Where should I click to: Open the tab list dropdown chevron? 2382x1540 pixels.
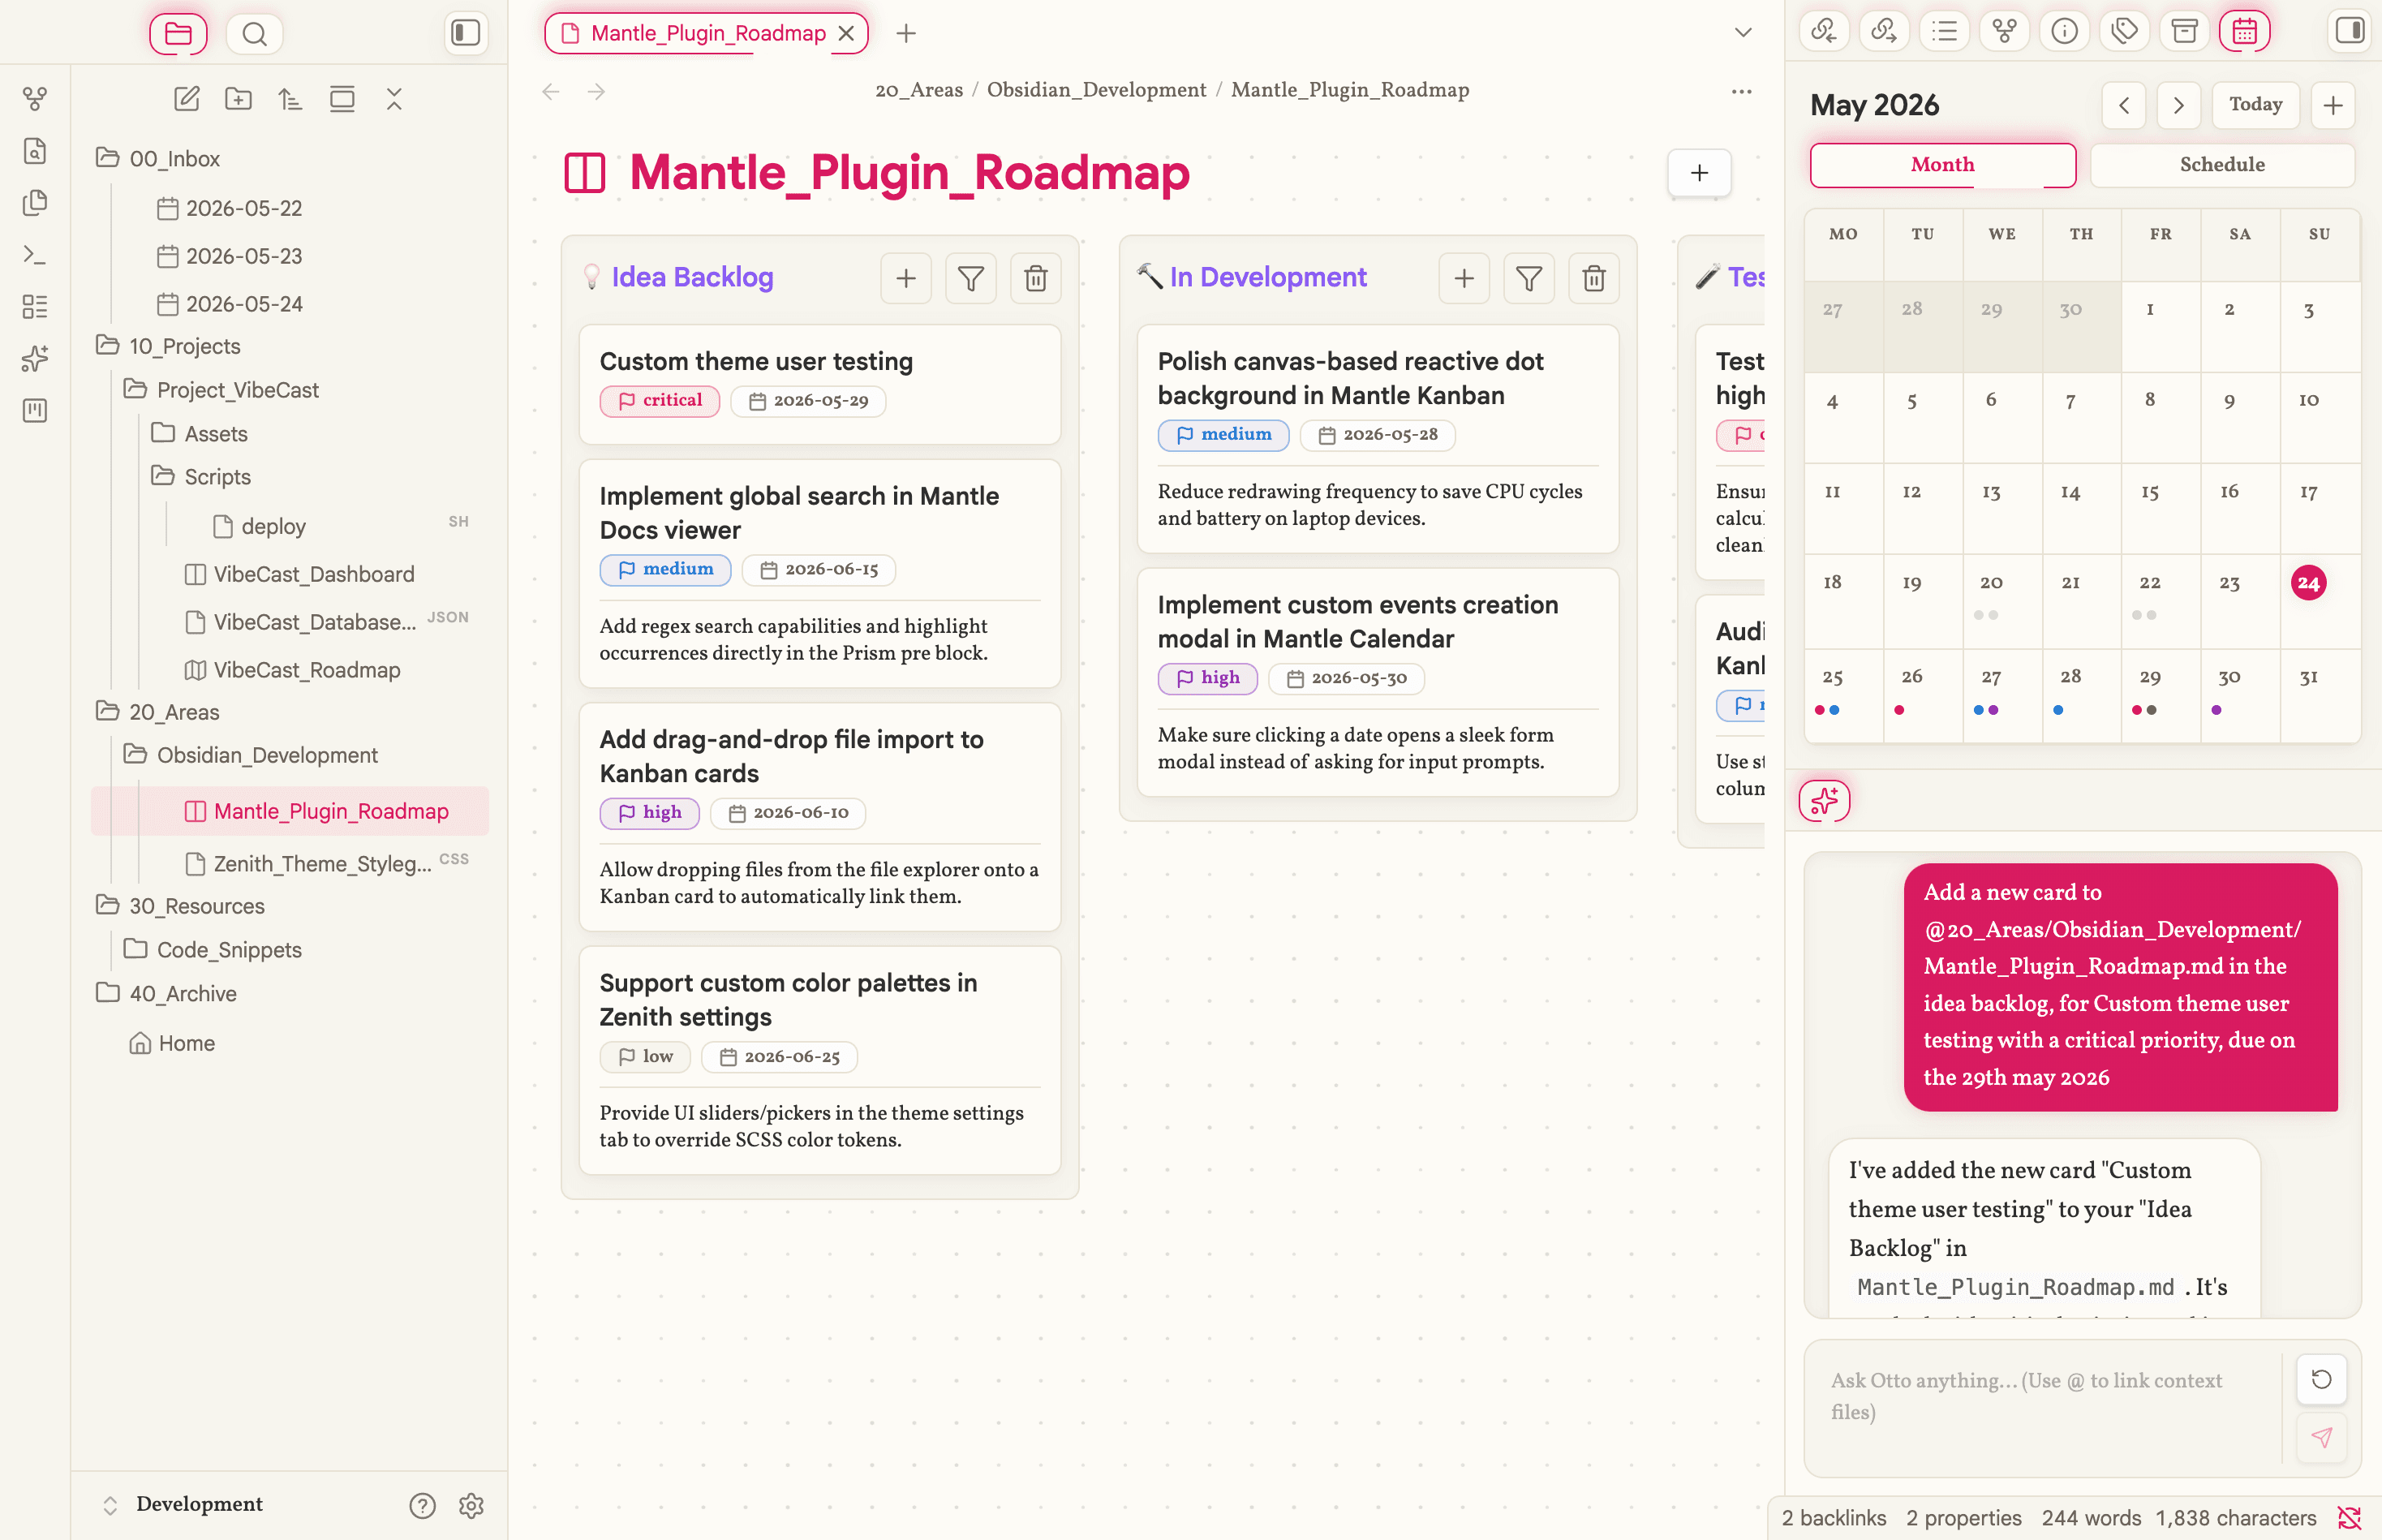pos(1742,33)
